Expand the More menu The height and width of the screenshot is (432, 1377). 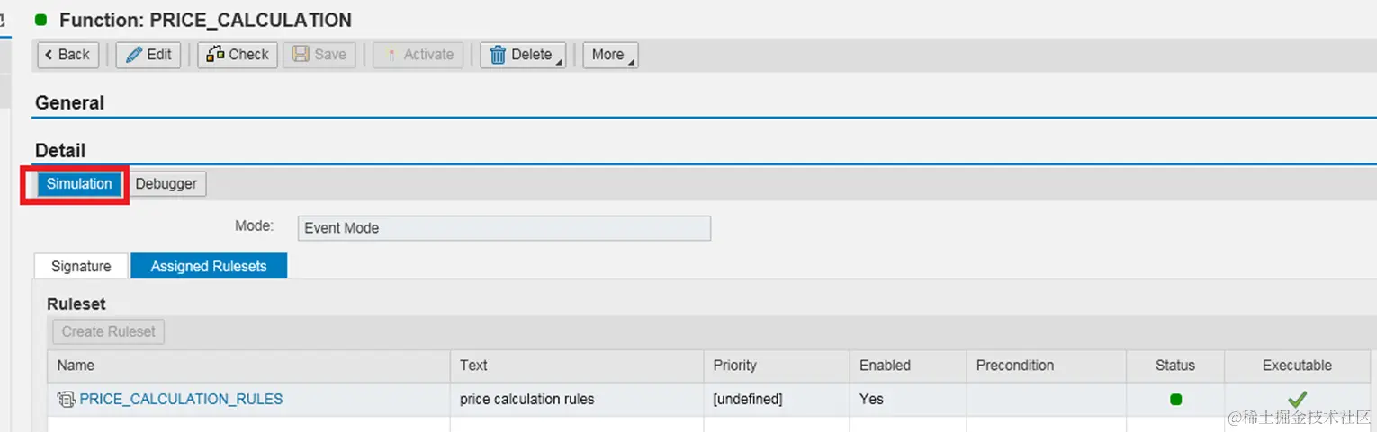[x=610, y=55]
